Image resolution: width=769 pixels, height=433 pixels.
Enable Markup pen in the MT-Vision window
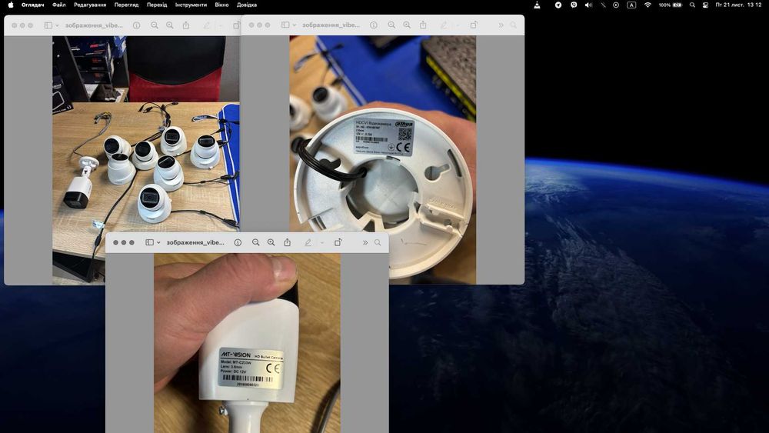[308, 242]
